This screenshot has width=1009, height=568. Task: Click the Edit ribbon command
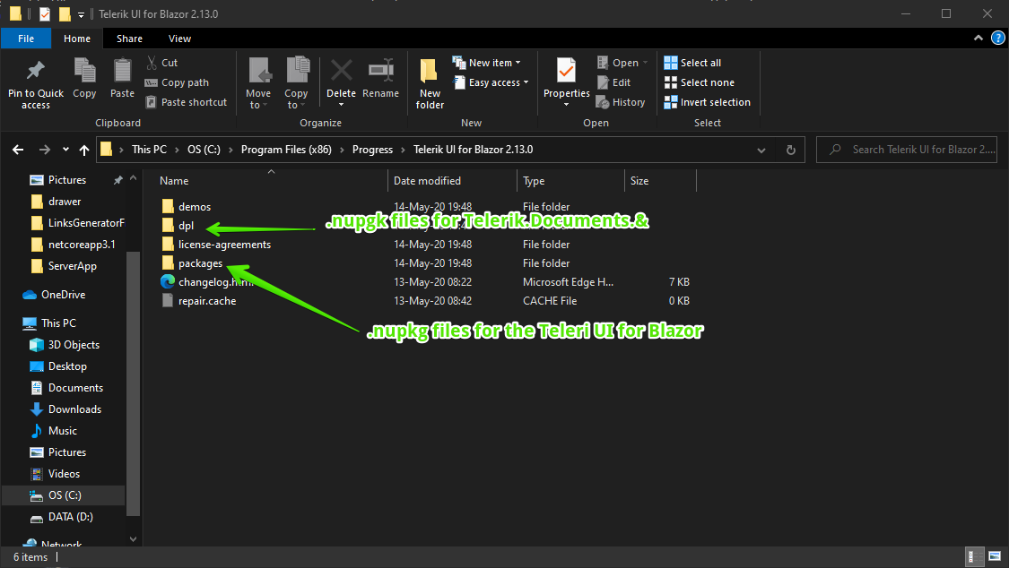click(613, 82)
